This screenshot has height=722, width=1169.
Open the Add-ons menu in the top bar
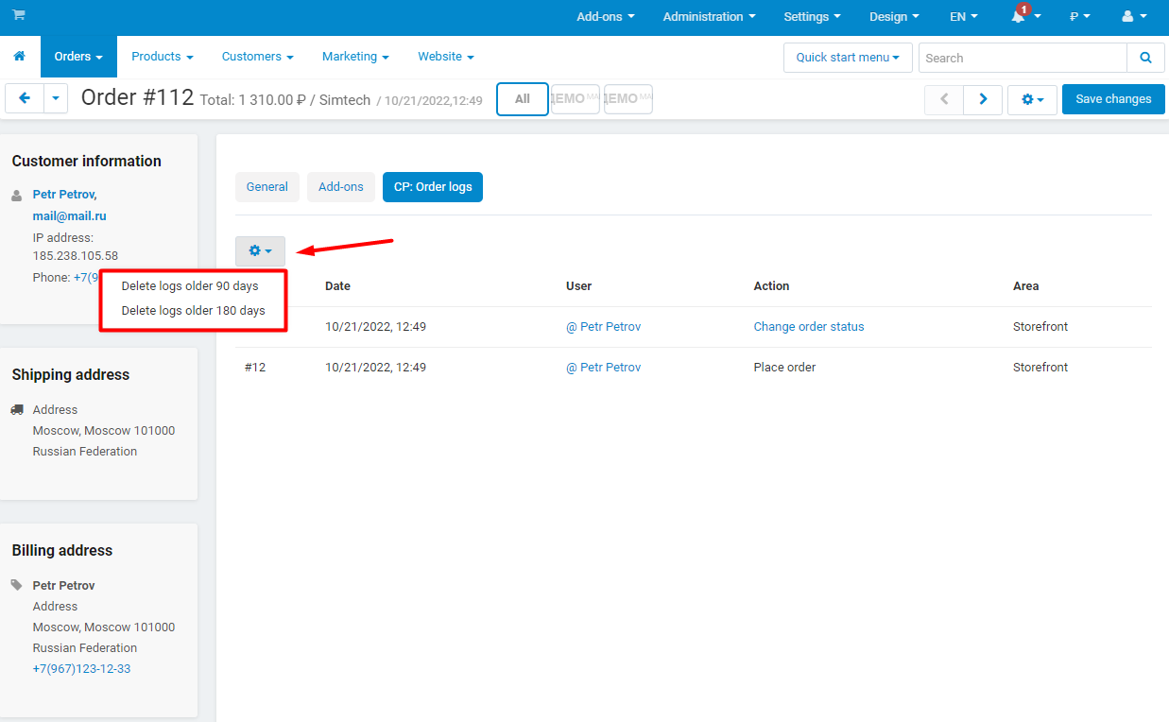pos(606,16)
